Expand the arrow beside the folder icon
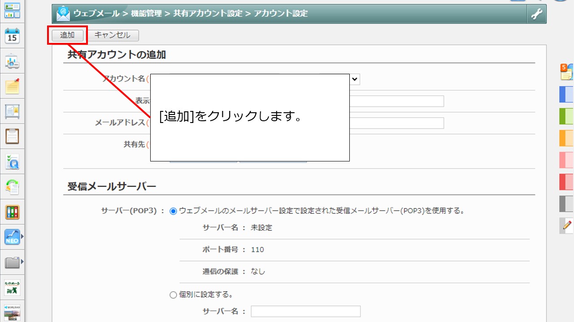The image size is (574, 322). coord(22,261)
